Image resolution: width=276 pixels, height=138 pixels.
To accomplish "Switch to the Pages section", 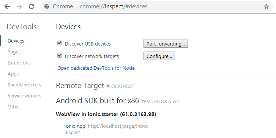I will pos(14,52).
